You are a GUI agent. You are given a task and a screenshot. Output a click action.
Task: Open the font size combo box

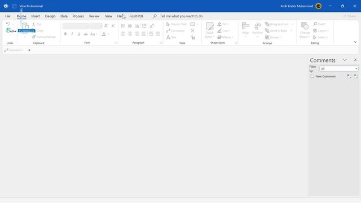point(96,26)
